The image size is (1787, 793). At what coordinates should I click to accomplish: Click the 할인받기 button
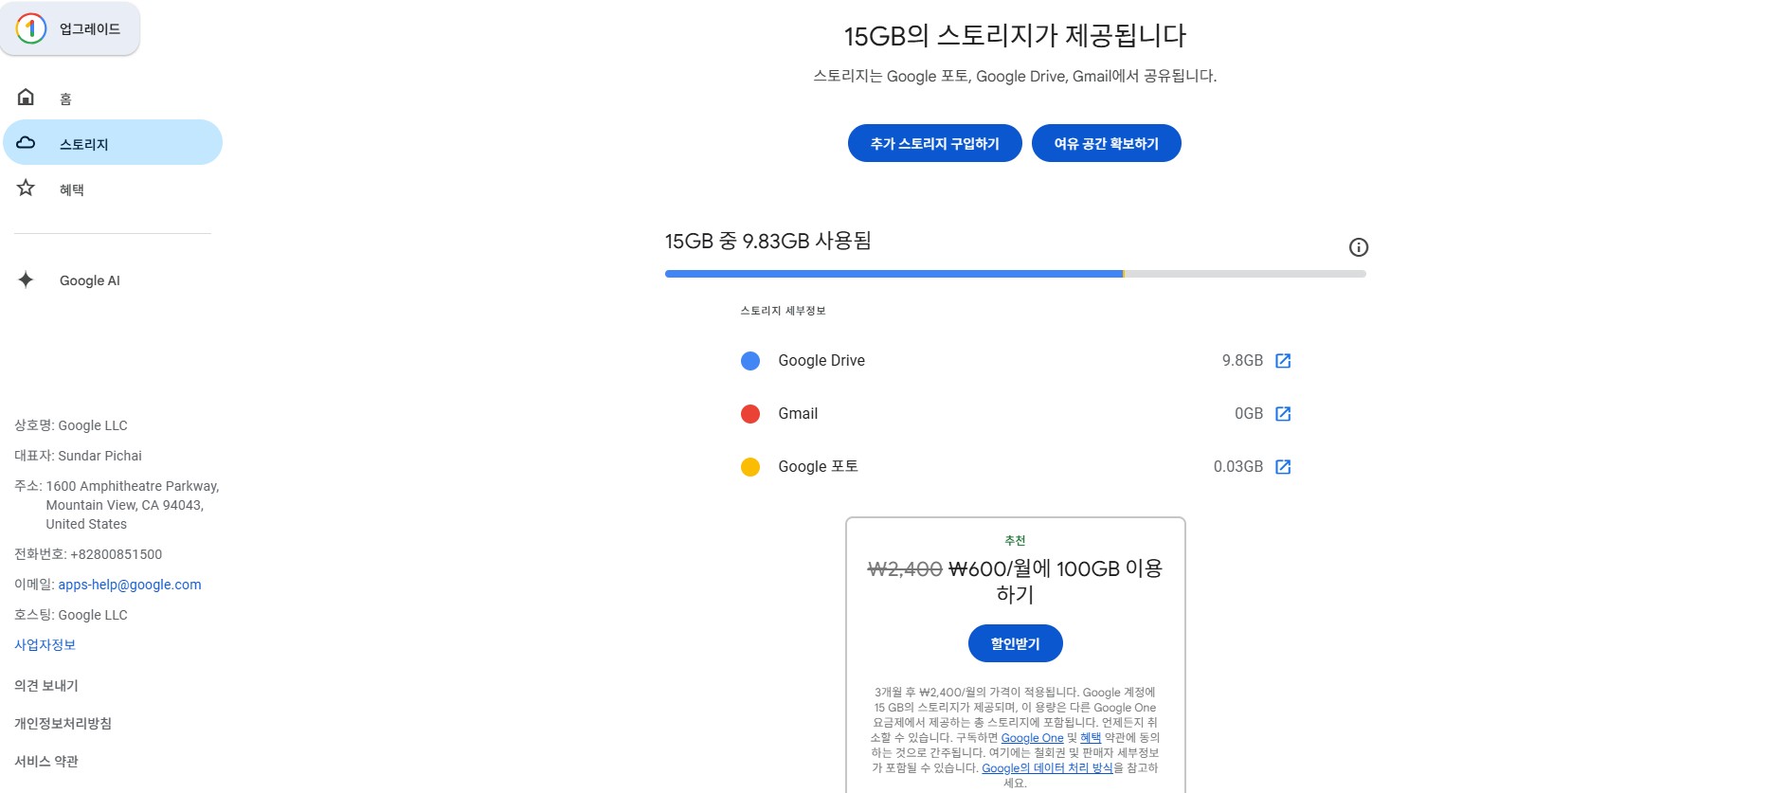pyautogui.click(x=1016, y=643)
